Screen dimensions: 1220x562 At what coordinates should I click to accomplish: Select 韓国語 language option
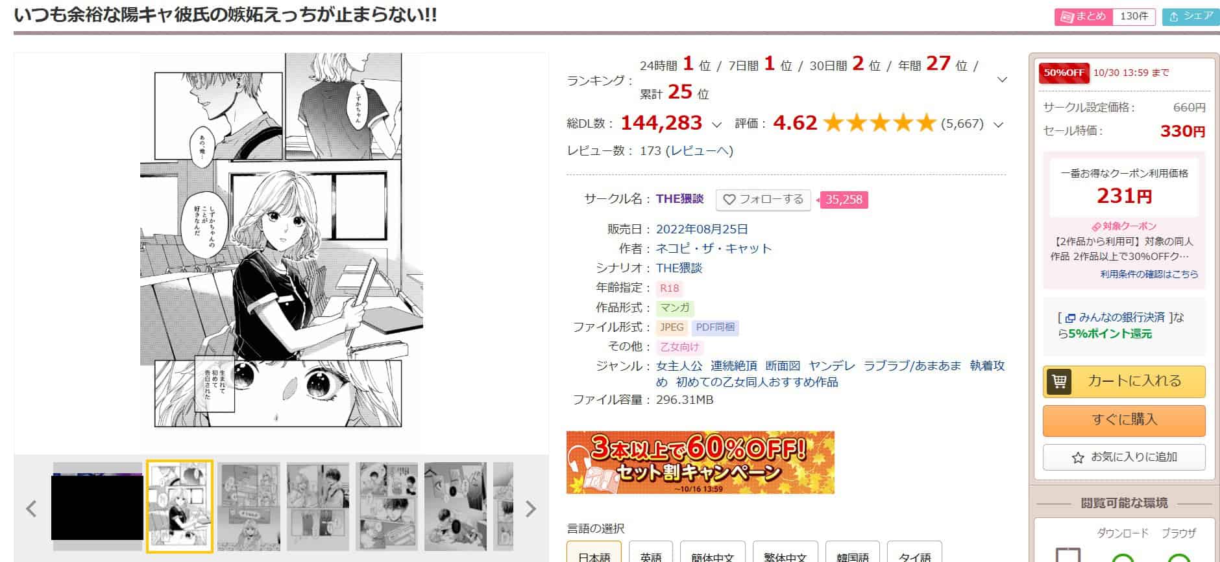tap(853, 552)
